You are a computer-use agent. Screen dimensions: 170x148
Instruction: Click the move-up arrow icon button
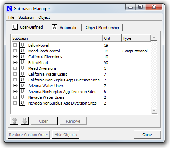coord(14,121)
